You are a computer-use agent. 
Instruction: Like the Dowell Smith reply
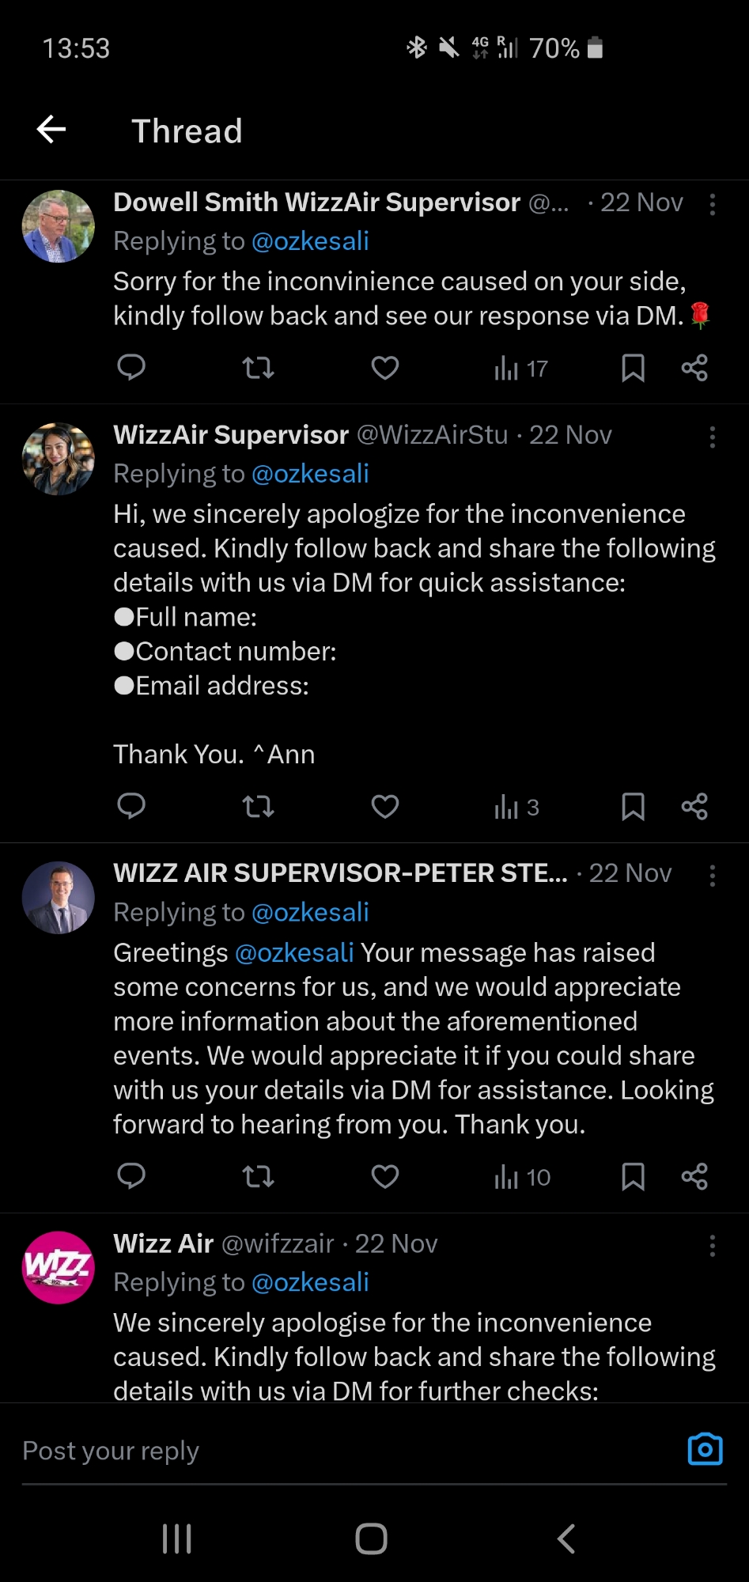pyautogui.click(x=385, y=368)
